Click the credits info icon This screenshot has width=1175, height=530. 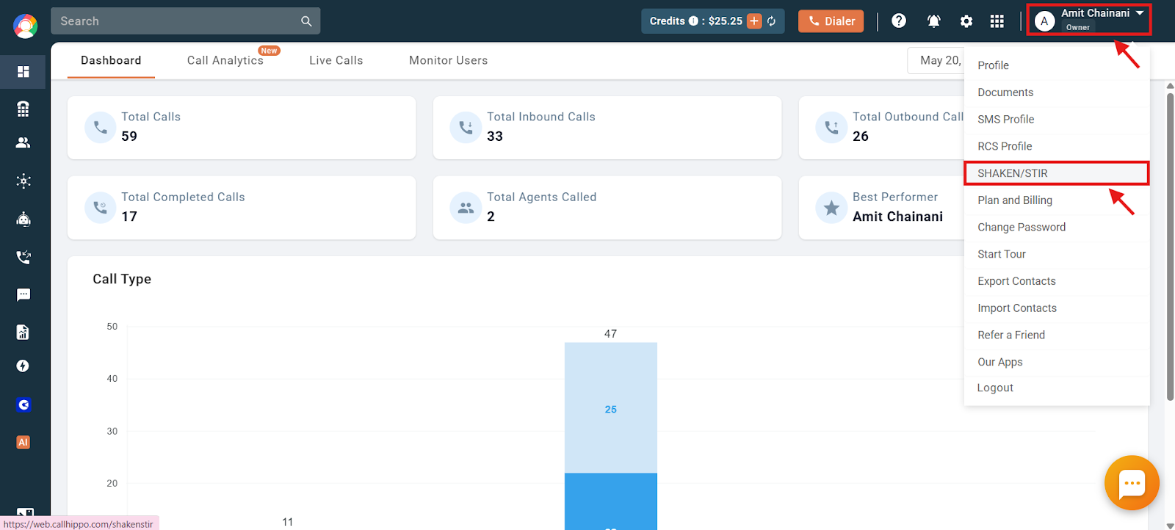click(693, 21)
